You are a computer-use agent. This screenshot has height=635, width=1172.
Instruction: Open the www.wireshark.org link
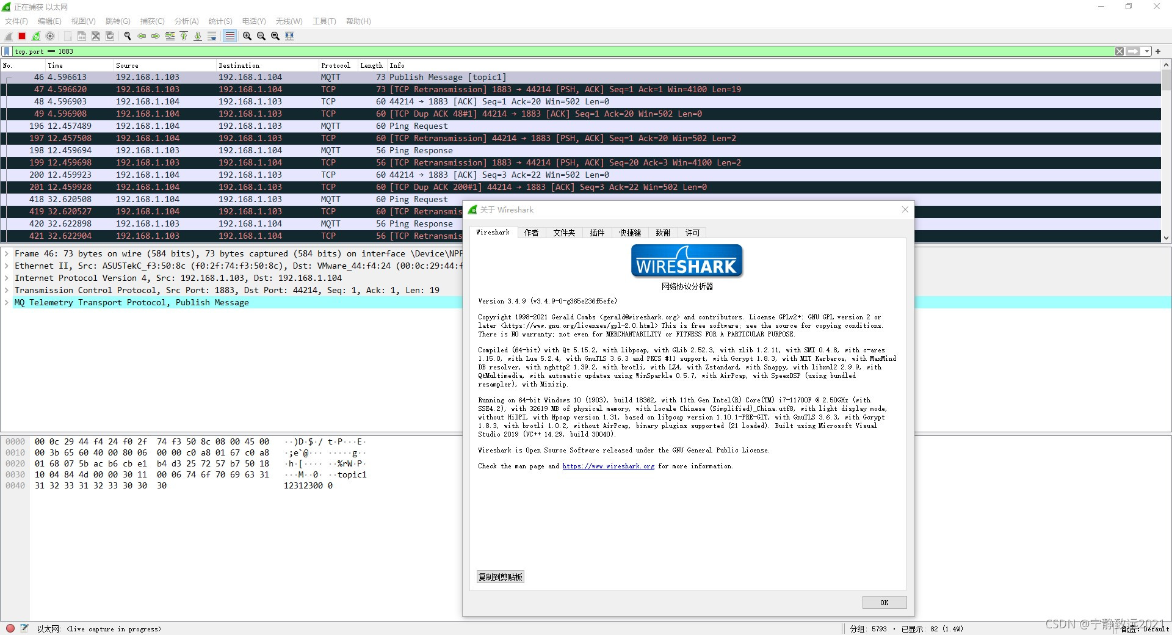point(608,466)
